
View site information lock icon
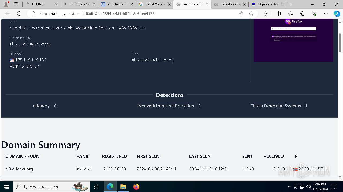point(33,14)
